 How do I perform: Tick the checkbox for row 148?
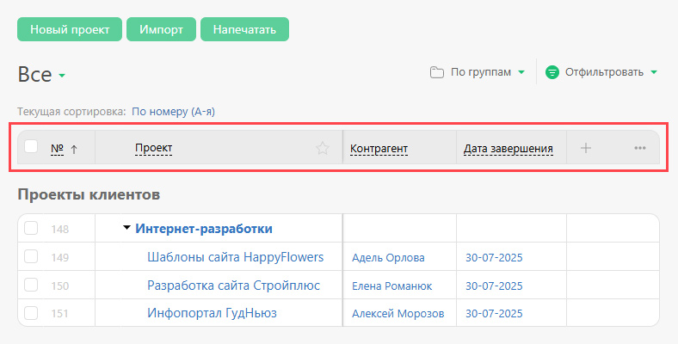(31, 228)
